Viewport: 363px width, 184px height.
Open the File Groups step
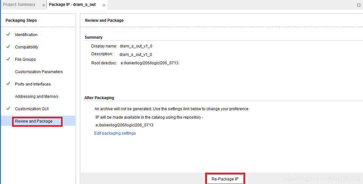click(x=25, y=59)
